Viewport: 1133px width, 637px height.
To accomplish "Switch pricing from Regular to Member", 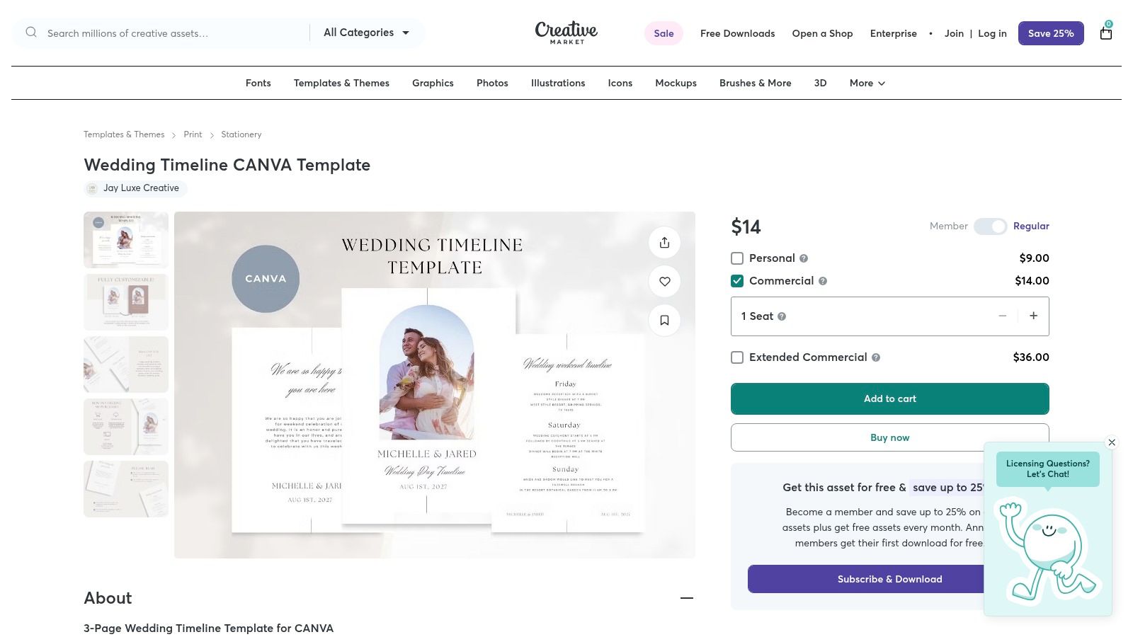I will [x=991, y=226].
